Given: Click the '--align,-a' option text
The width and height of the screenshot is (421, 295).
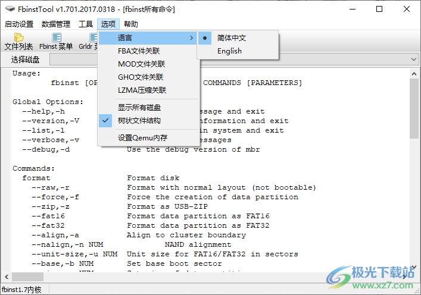Looking at the screenshot, I should click(55, 235).
